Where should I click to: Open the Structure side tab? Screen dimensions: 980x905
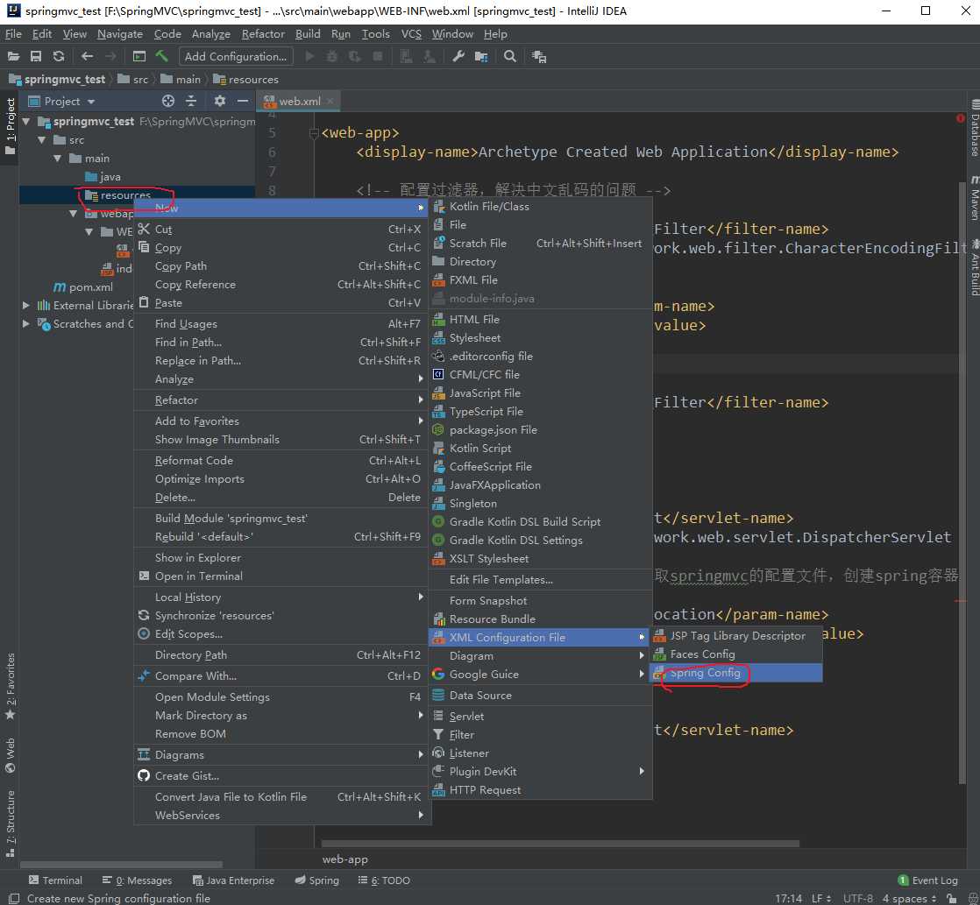[11, 824]
